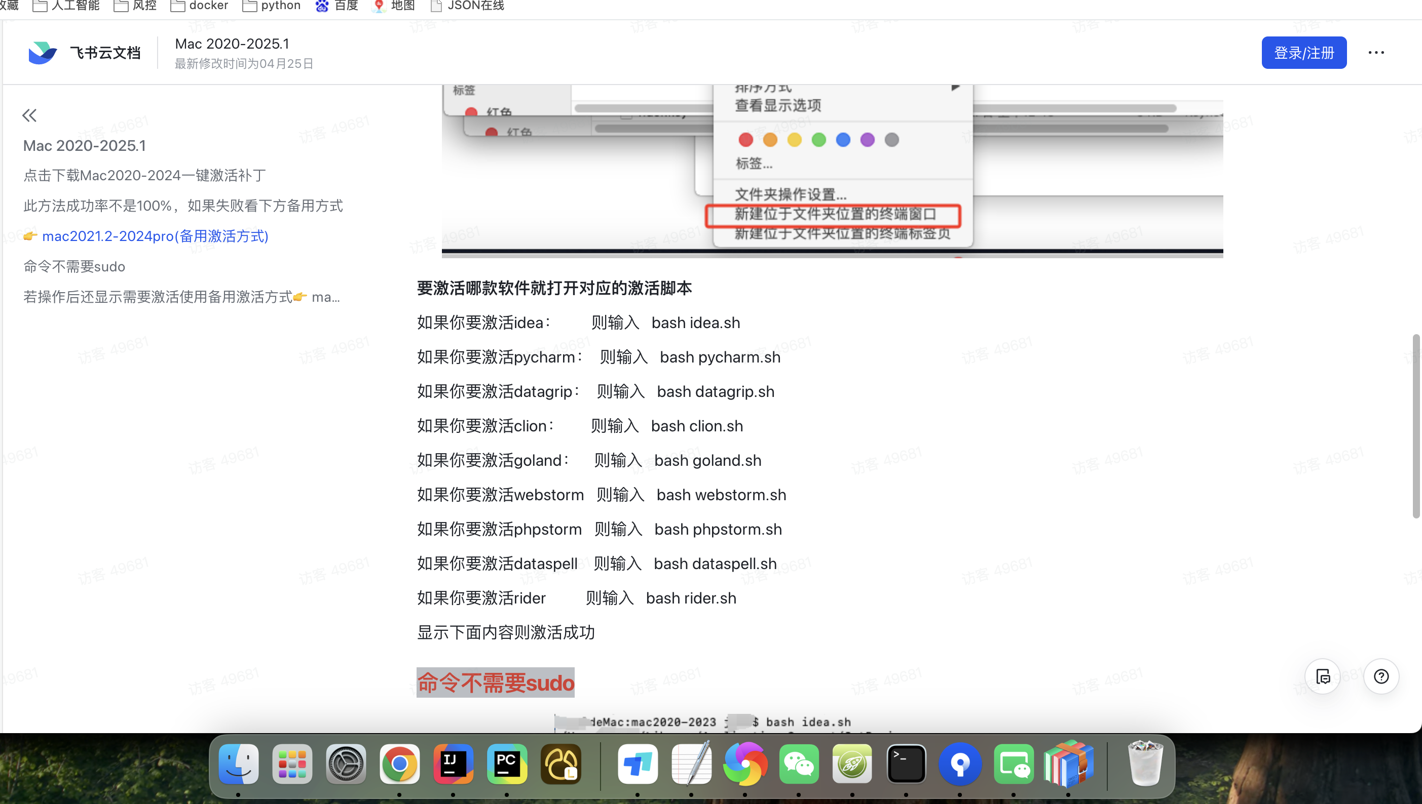Viewport: 1422px width, 804px height.
Task: Click the Finder context menu screenshot image
Action: [x=832, y=171]
